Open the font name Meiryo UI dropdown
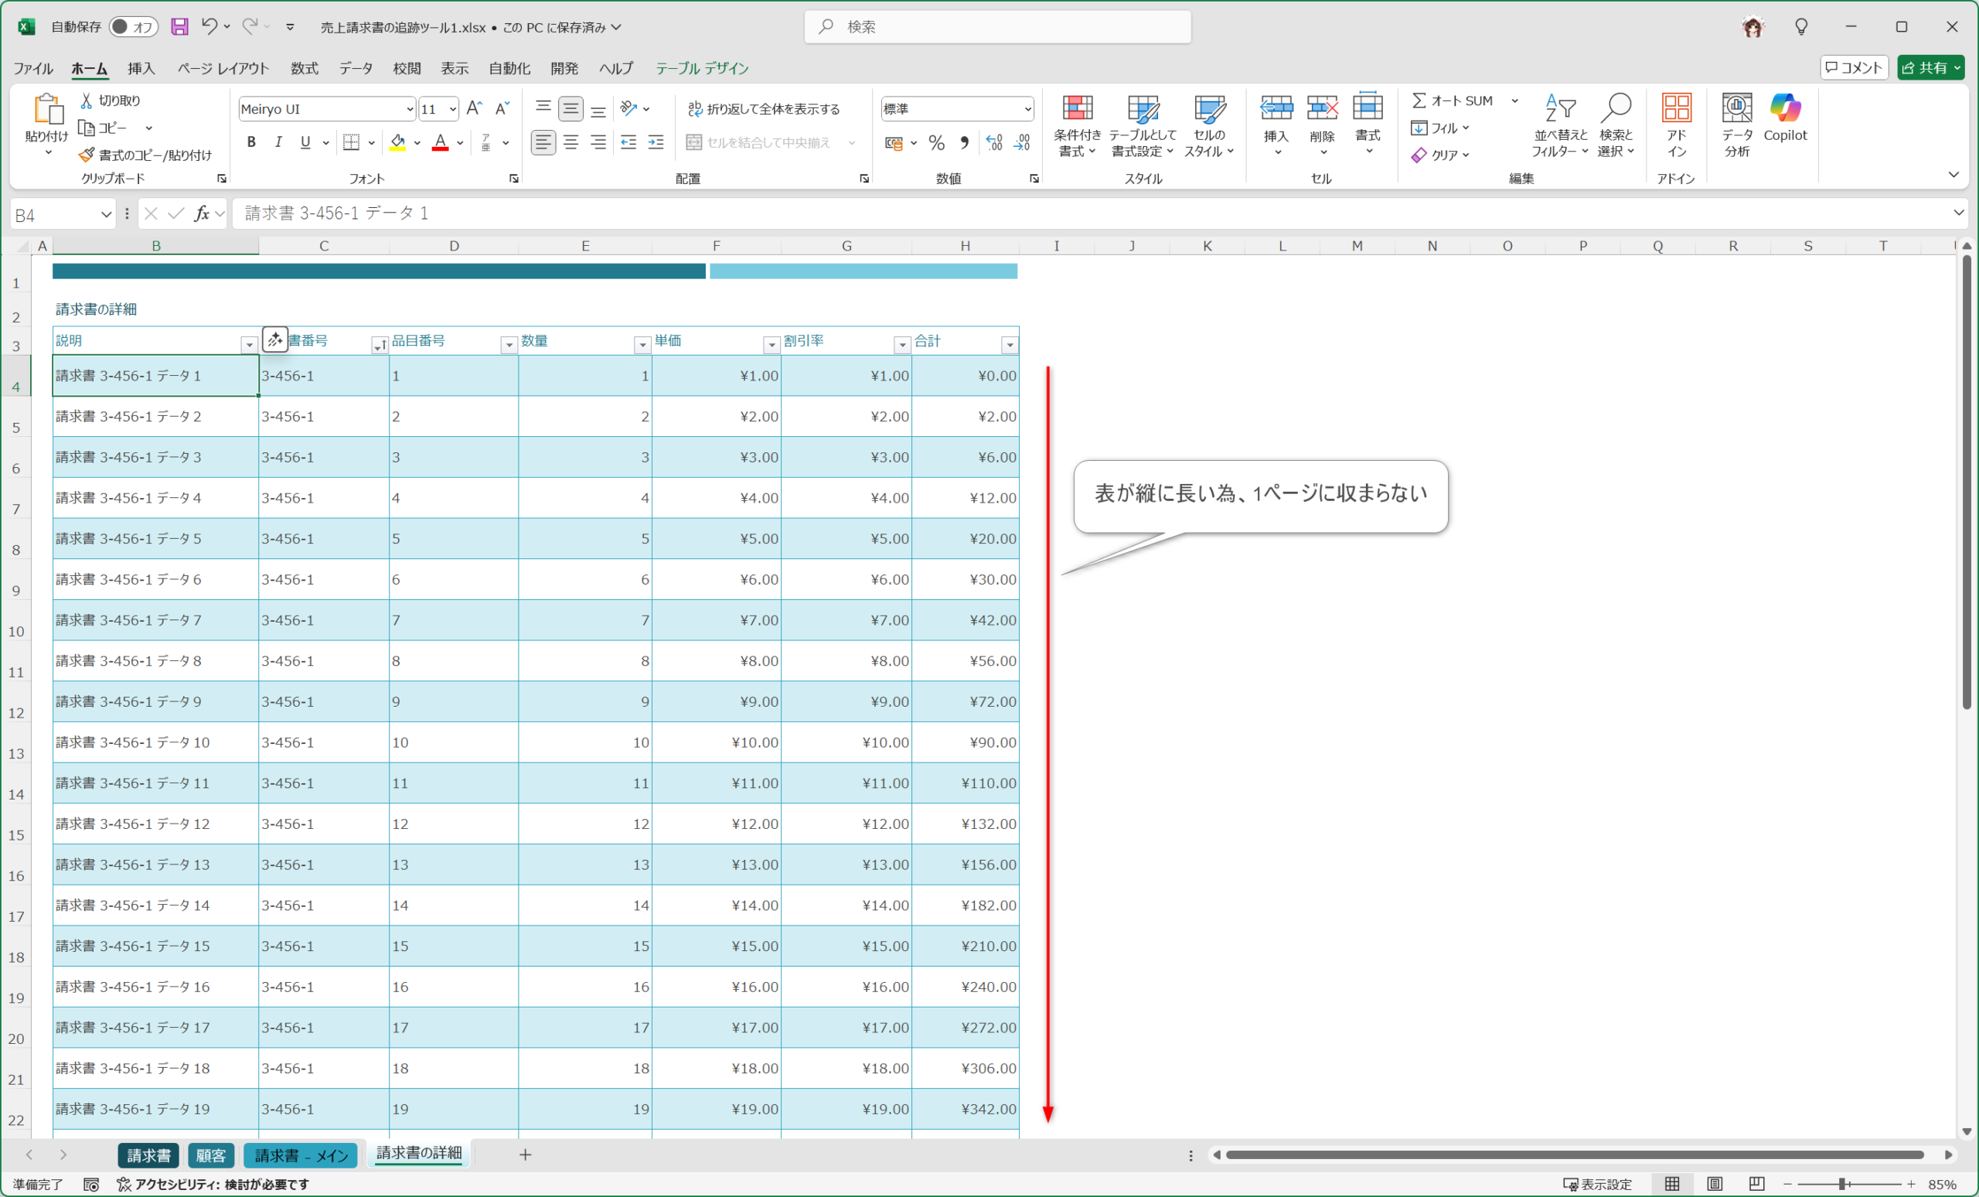This screenshot has height=1197, width=1979. 409,108
